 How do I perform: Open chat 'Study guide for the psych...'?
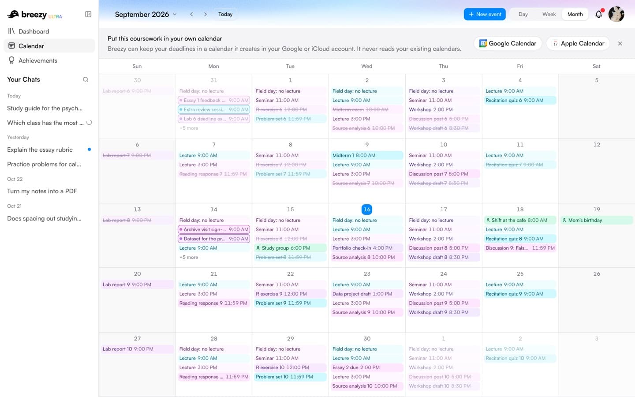coord(49,108)
